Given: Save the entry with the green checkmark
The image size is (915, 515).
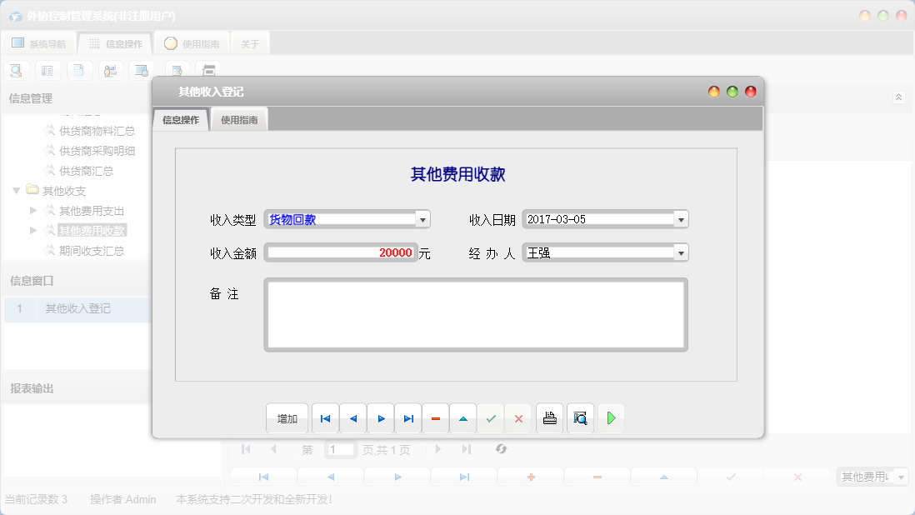Looking at the screenshot, I should tap(491, 418).
